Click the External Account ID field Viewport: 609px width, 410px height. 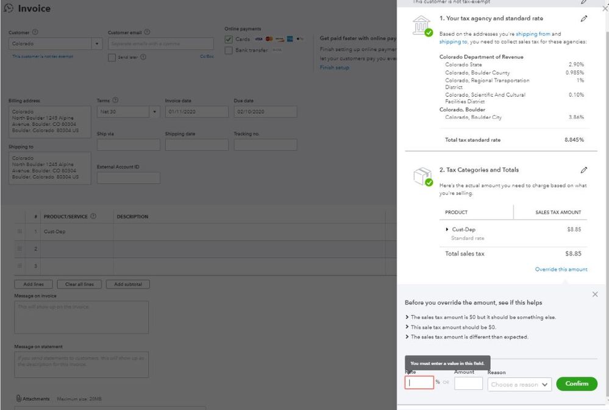(x=129, y=178)
